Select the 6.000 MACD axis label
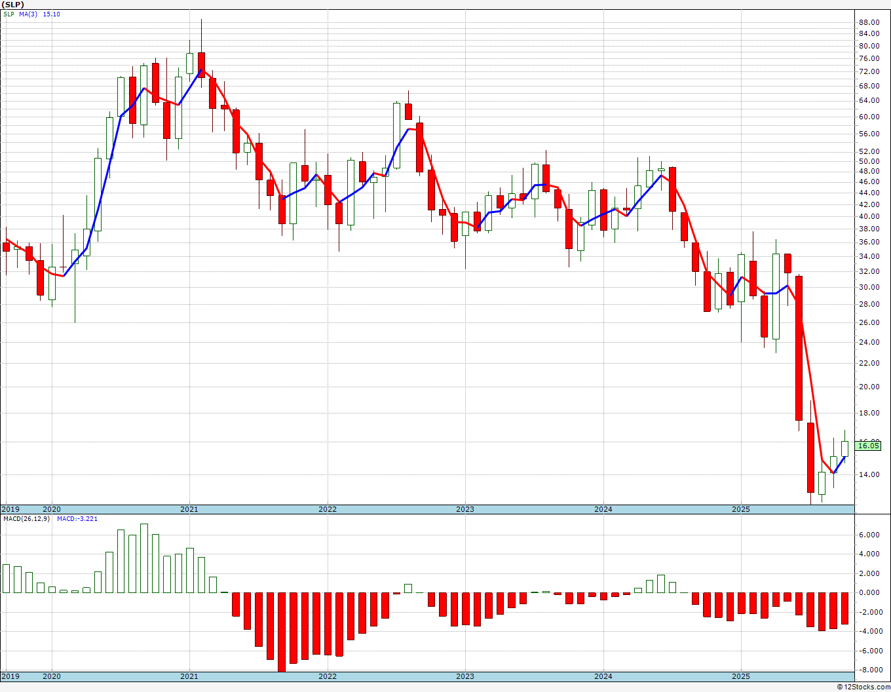Viewport: 891px width, 692px height. [869, 535]
